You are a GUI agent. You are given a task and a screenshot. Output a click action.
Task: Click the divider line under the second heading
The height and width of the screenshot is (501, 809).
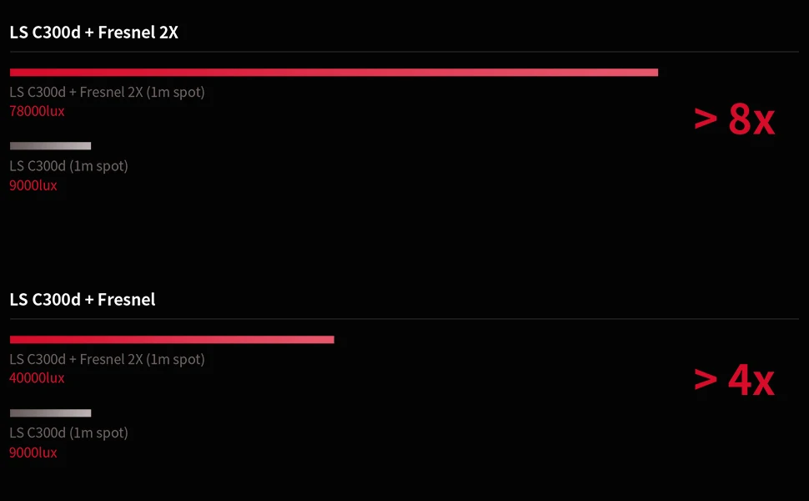(x=404, y=319)
